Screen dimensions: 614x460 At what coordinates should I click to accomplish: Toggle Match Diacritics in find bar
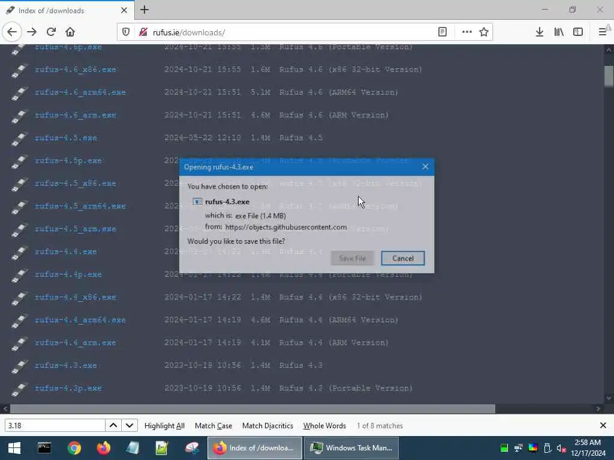(x=267, y=426)
